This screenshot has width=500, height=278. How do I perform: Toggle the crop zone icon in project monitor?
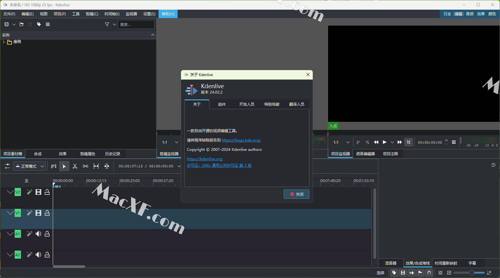point(409,142)
